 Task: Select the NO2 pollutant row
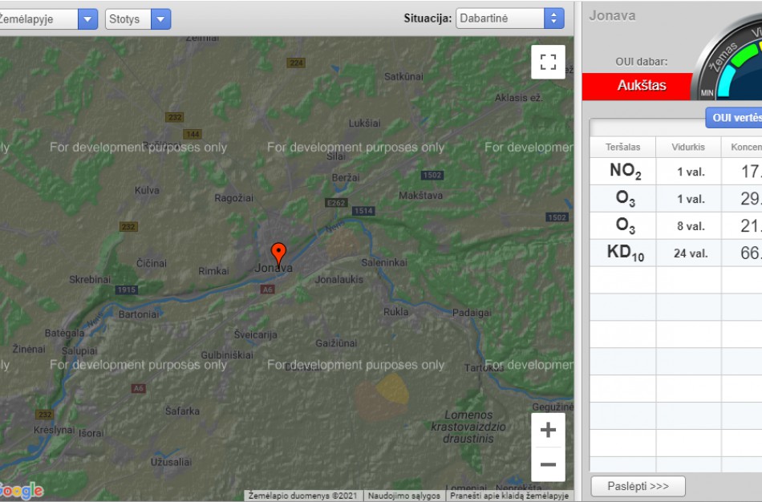(x=625, y=172)
